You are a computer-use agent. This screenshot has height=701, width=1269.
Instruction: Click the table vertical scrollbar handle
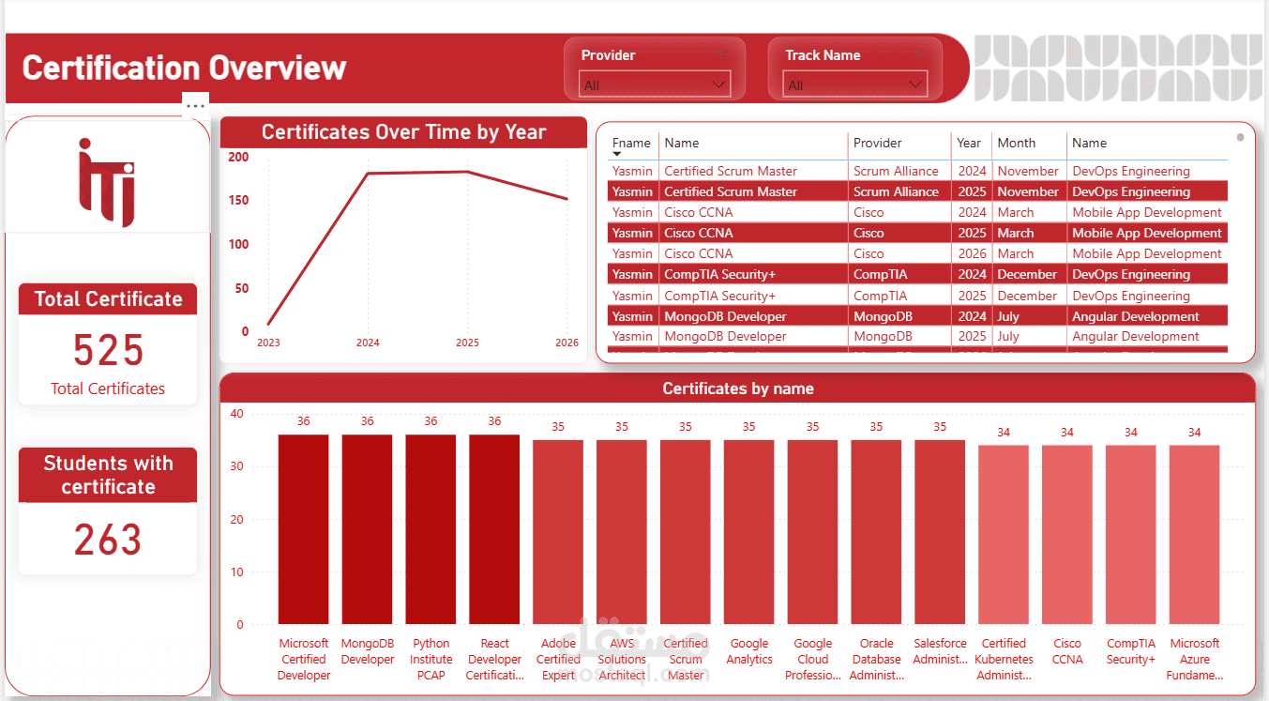(x=1240, y=137)
